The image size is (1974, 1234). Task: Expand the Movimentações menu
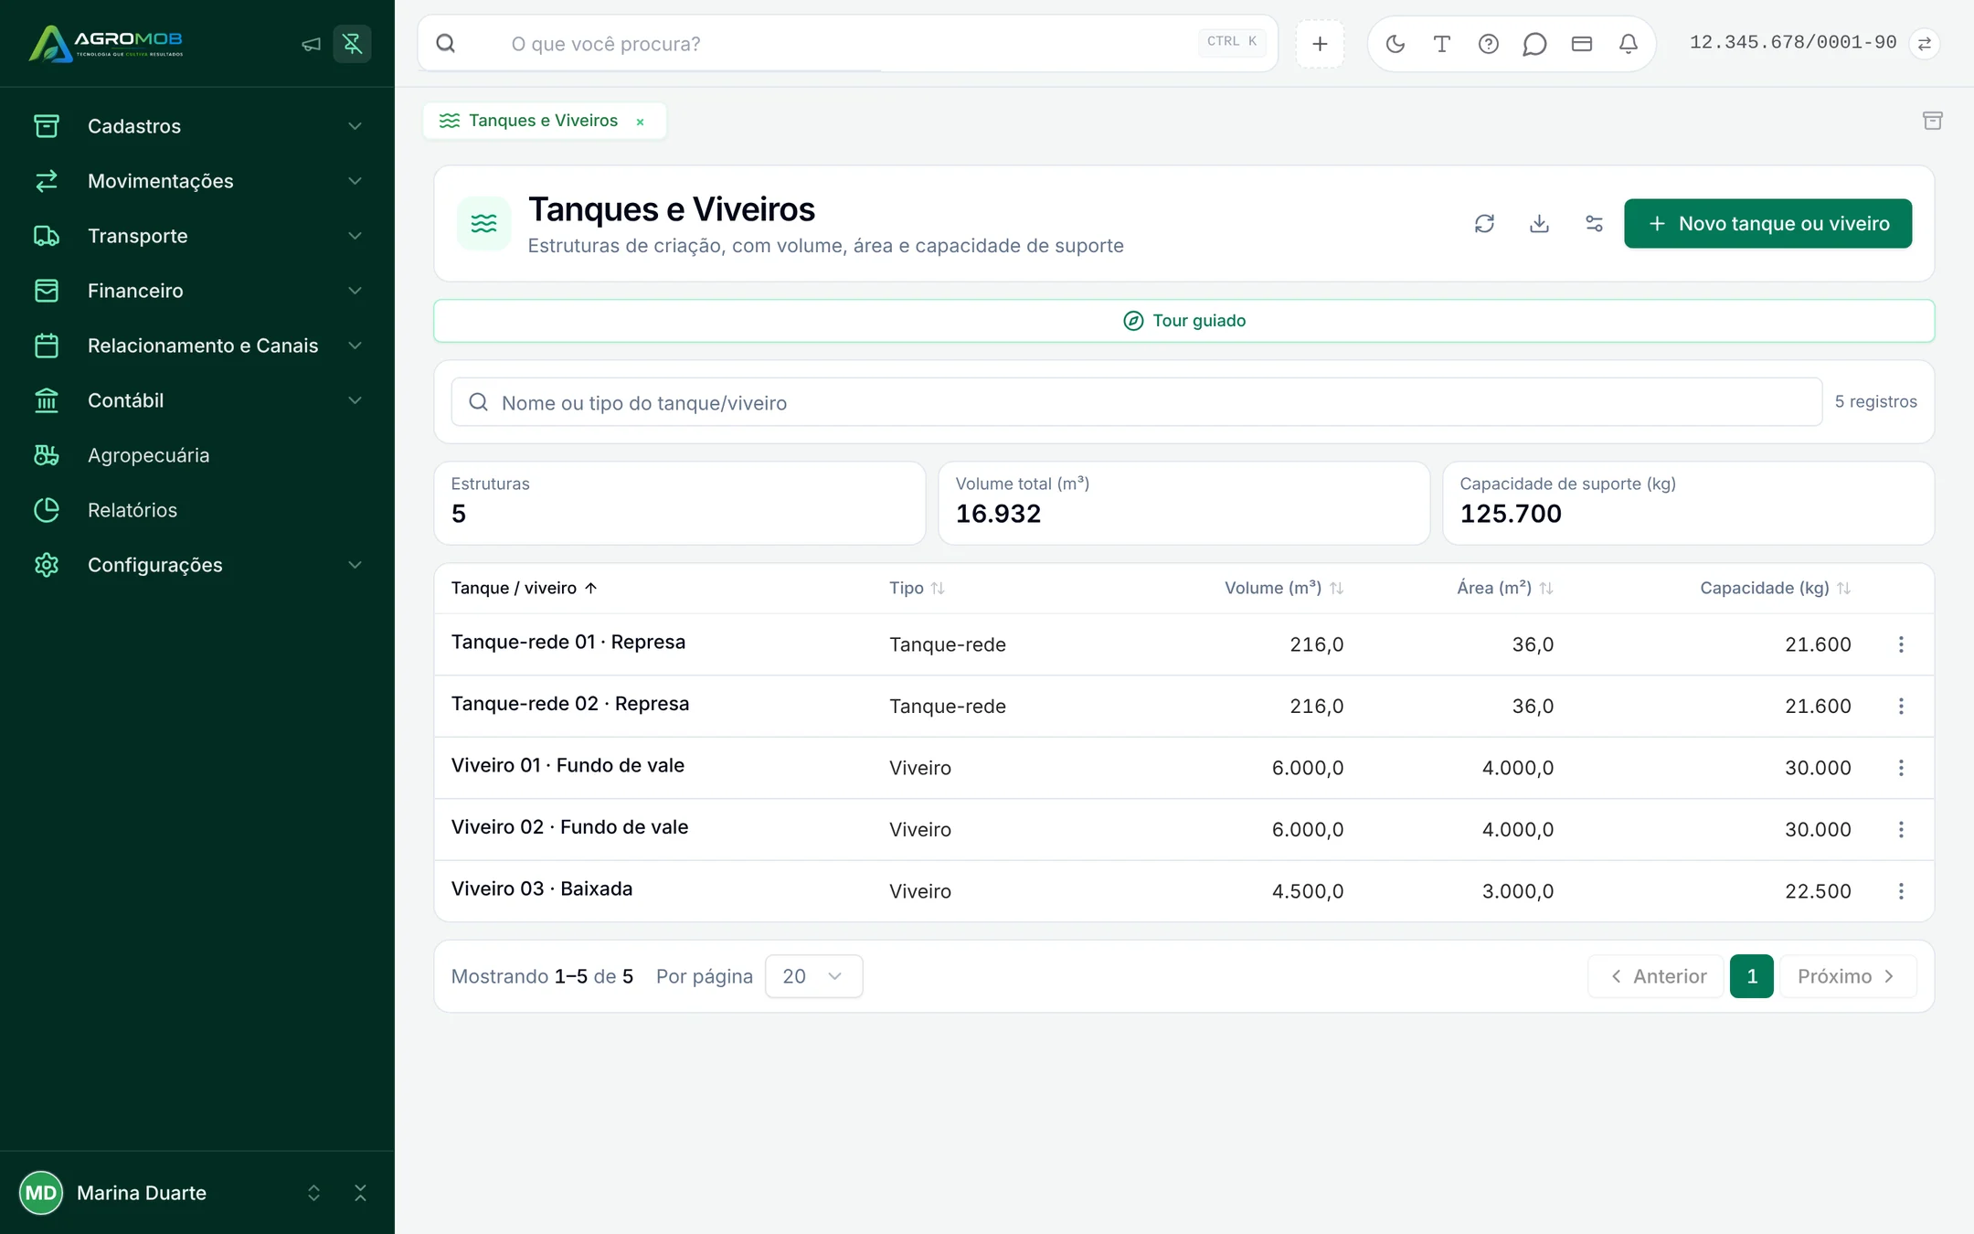pos(197,181)
